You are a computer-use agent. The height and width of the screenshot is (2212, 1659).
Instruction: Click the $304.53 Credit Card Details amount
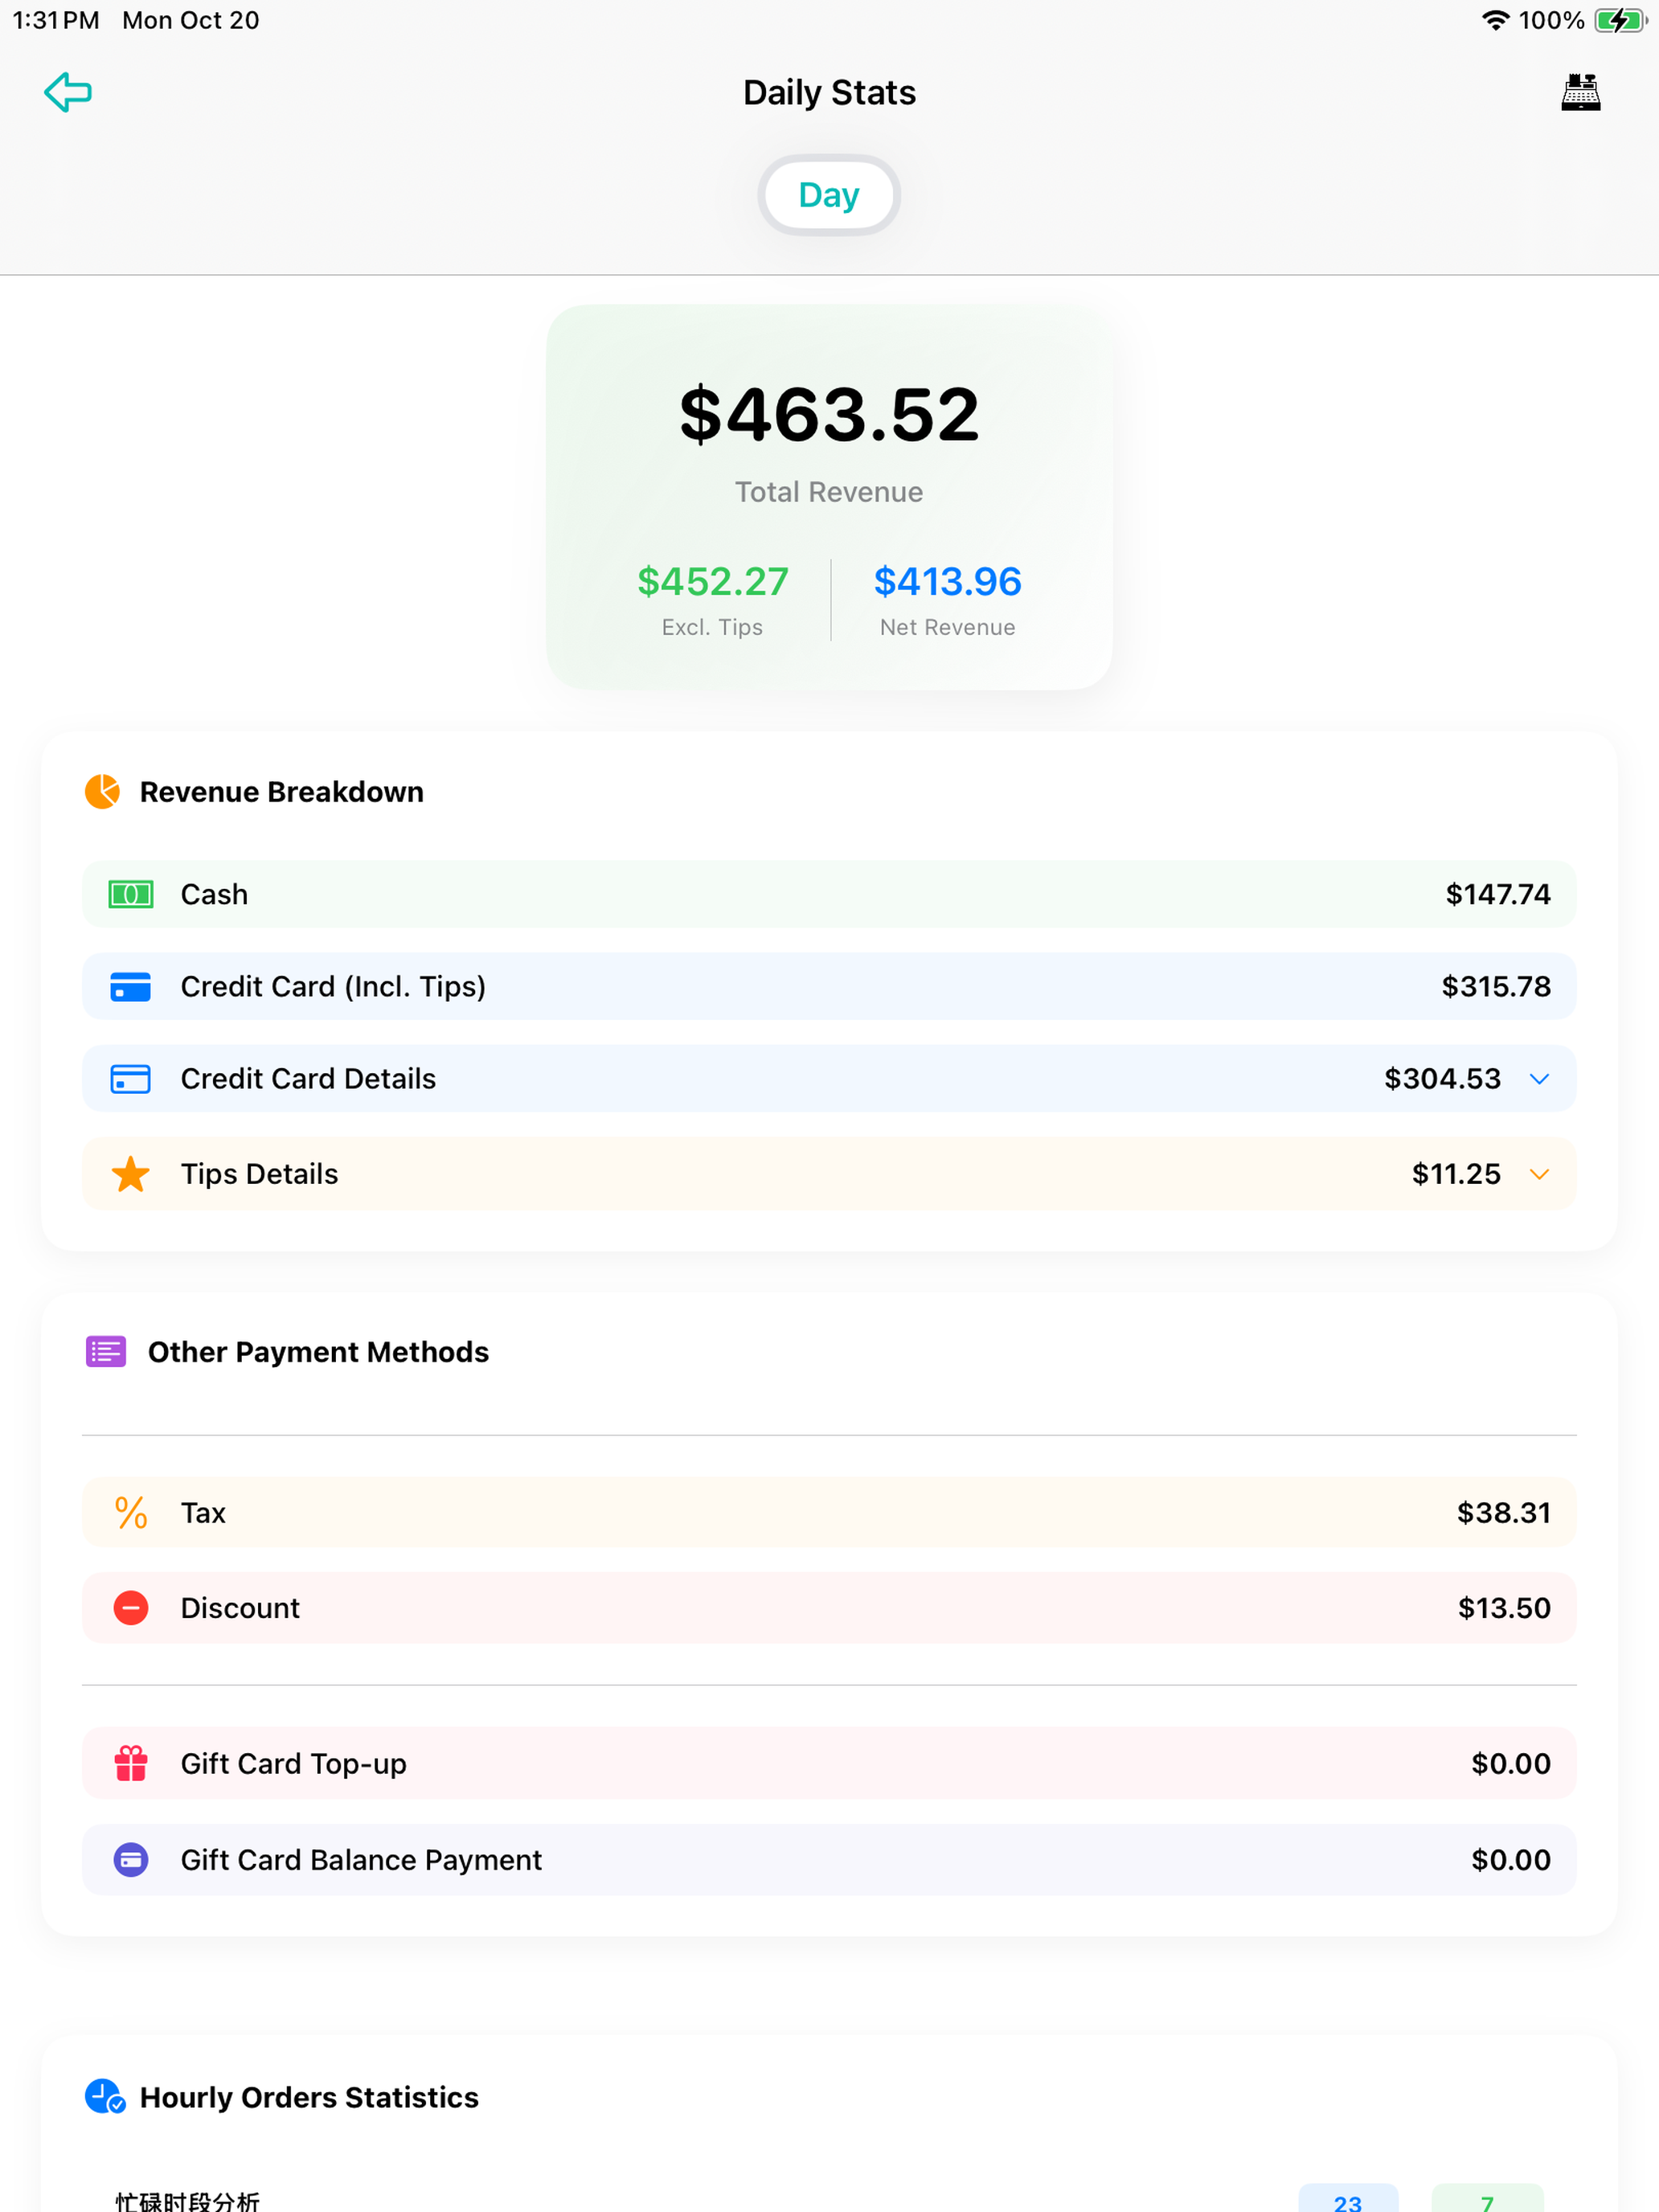click(1442, 1079)
